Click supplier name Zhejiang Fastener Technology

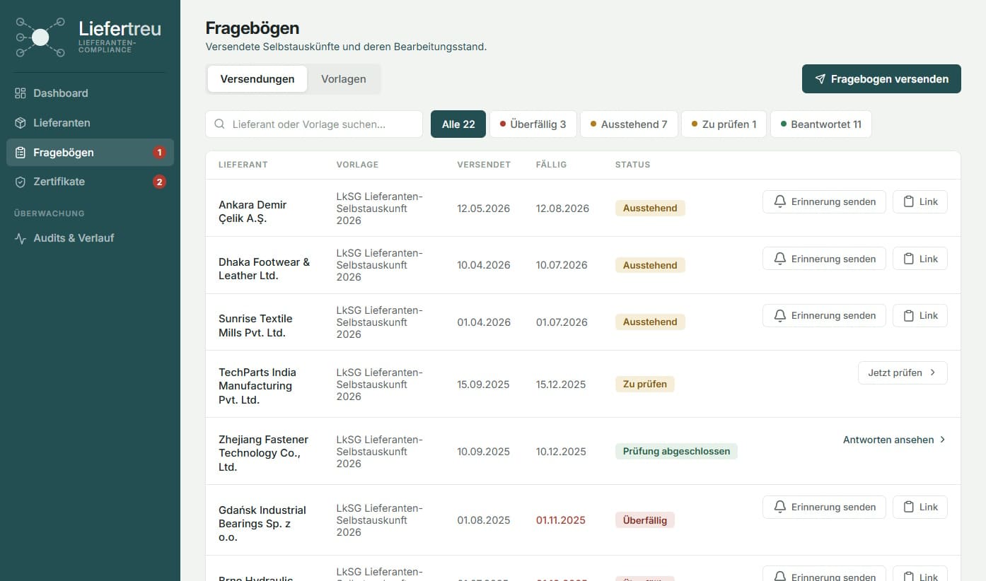pyautogui.click(x=263, y=453)
